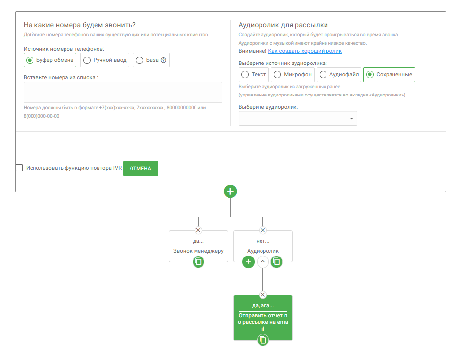Image resolution: width=457 pixels, height=353 pixels.
Task: Open 'Как создать хороший ролик' link
Action: pos(304,51)
